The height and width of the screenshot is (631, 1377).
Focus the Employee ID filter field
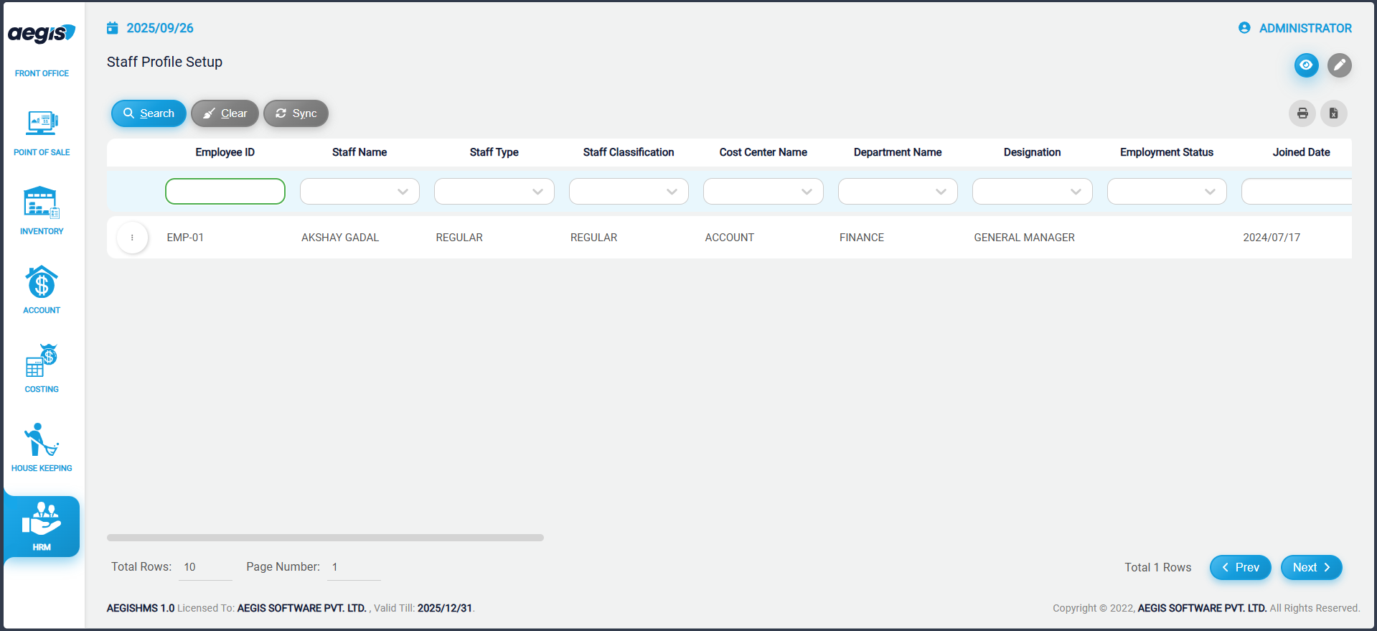tap(225, 192)
